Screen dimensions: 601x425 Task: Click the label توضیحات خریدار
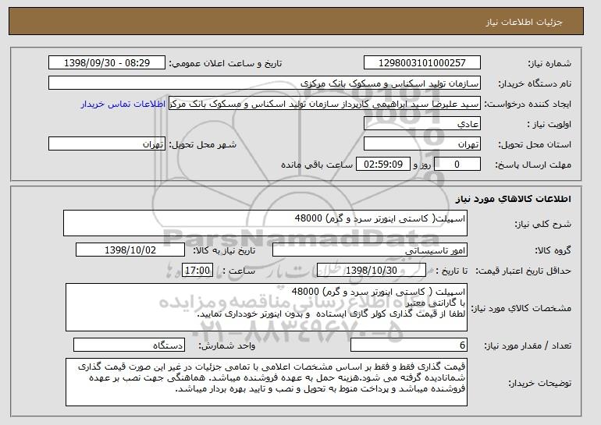540,383
